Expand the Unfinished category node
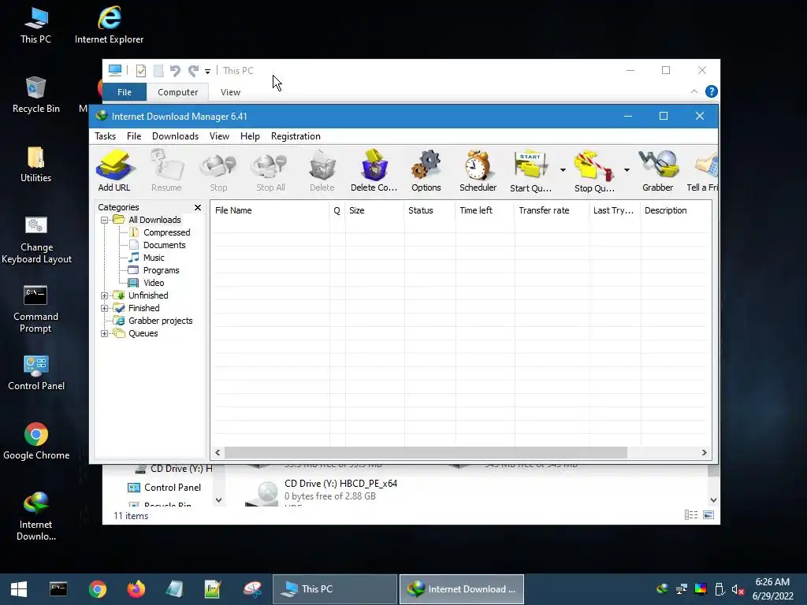This screenshot has width=807, height=605. click(105, 296)
